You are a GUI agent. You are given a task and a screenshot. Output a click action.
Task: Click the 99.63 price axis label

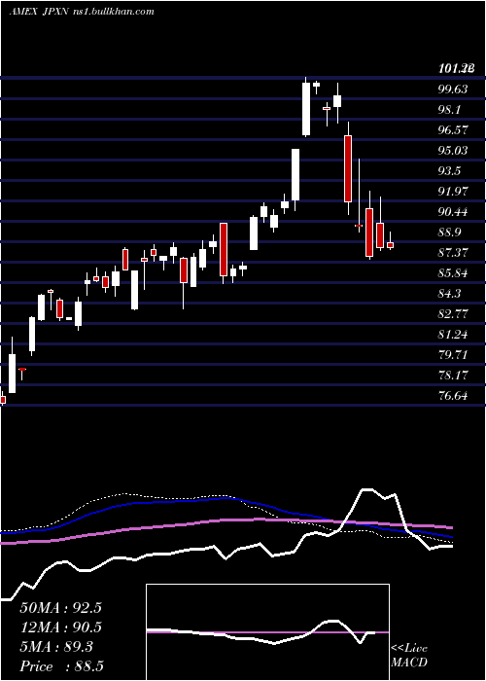[x=453, y=90]
